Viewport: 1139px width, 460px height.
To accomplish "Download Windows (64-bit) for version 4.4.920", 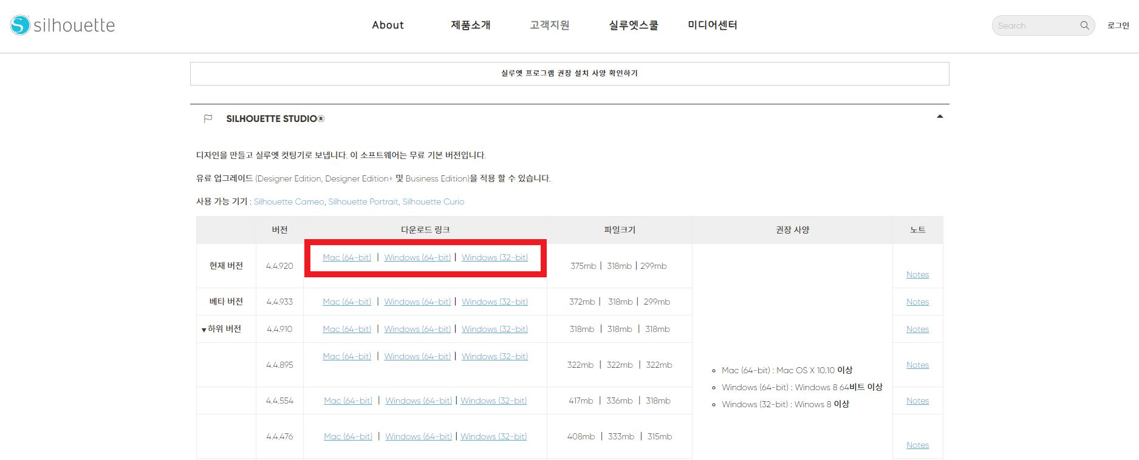I will click(x=417, y=257).
